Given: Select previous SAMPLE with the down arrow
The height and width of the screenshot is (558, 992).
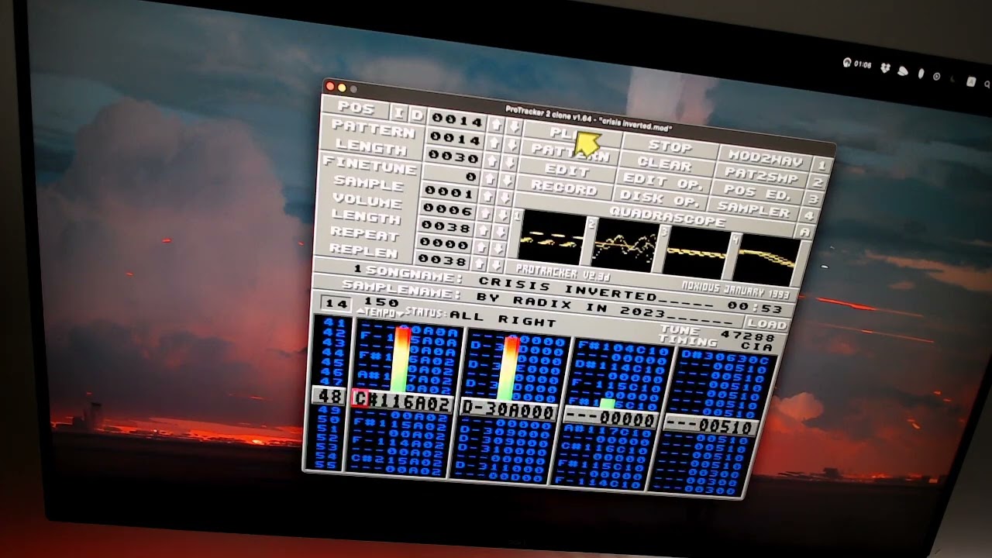Looking at the screenshot, I should pyautogui.click(x=506, y=198).
